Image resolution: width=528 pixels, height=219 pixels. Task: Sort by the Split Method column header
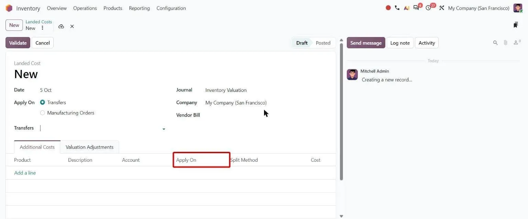click(x=244, y=160)
